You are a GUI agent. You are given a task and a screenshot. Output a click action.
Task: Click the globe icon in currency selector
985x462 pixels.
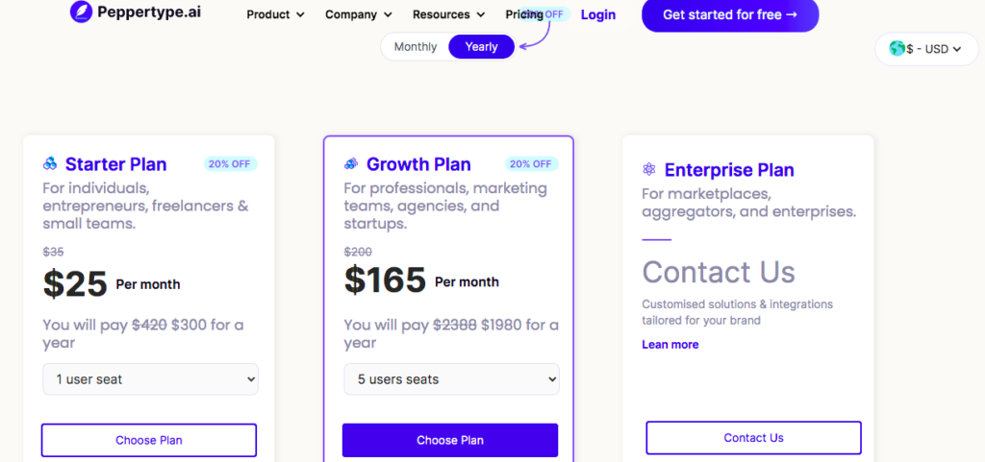(x=897, y=48)
